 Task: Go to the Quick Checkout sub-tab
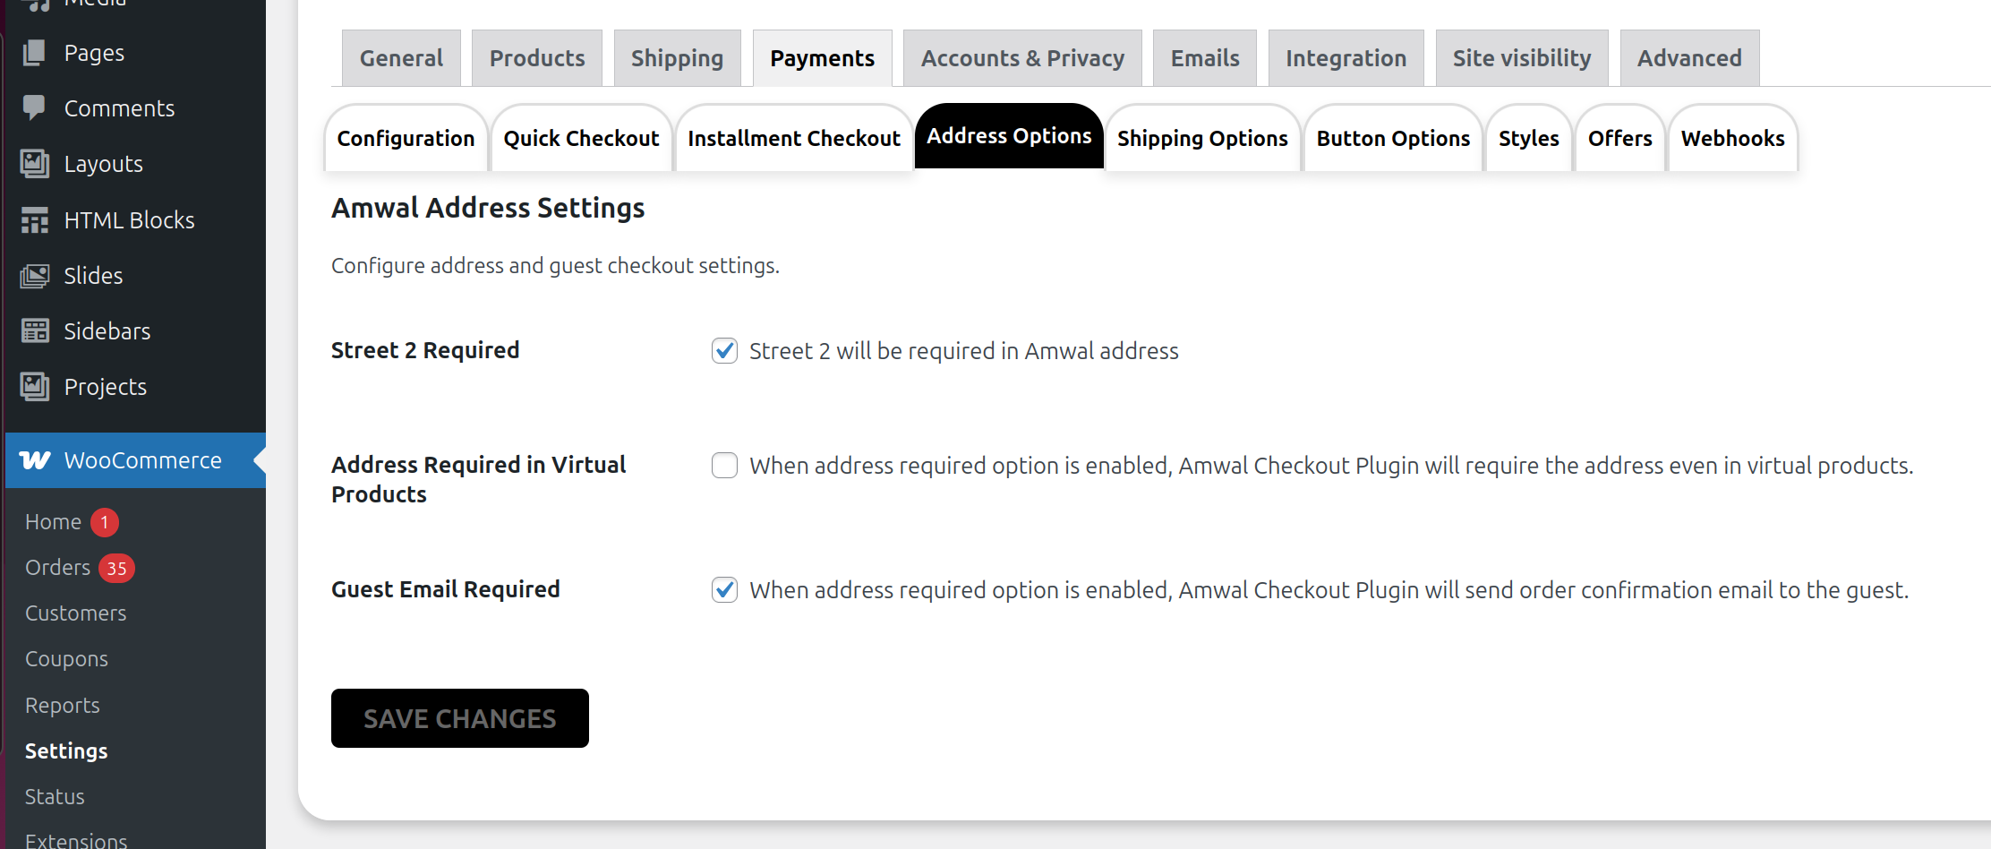pyautogui.click(x=581, y=138)
